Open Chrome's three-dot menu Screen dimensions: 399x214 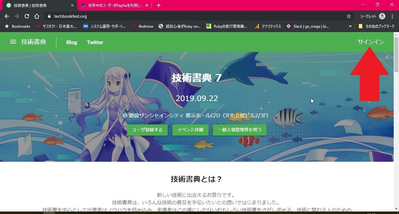(392, 16)
